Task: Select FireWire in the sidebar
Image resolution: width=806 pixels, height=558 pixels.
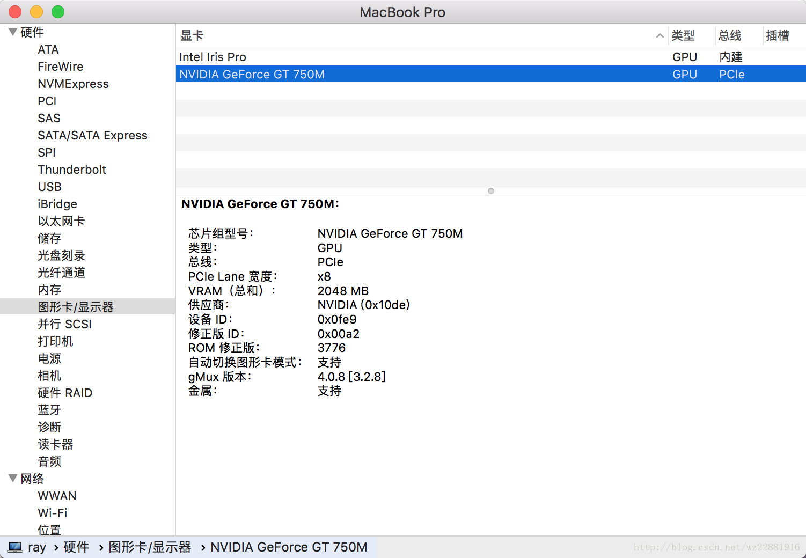Action: (x=61, y=67)
